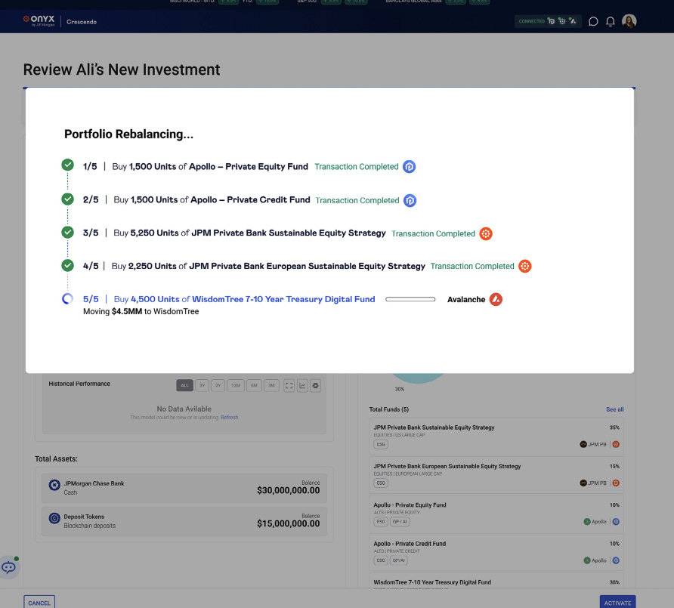Click Polygon icon on Private Credit Fund card
The height and width of the screenshot is (608, 674).
616,560
